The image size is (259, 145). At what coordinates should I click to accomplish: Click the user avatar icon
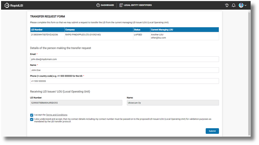click(x=241, y=5)
